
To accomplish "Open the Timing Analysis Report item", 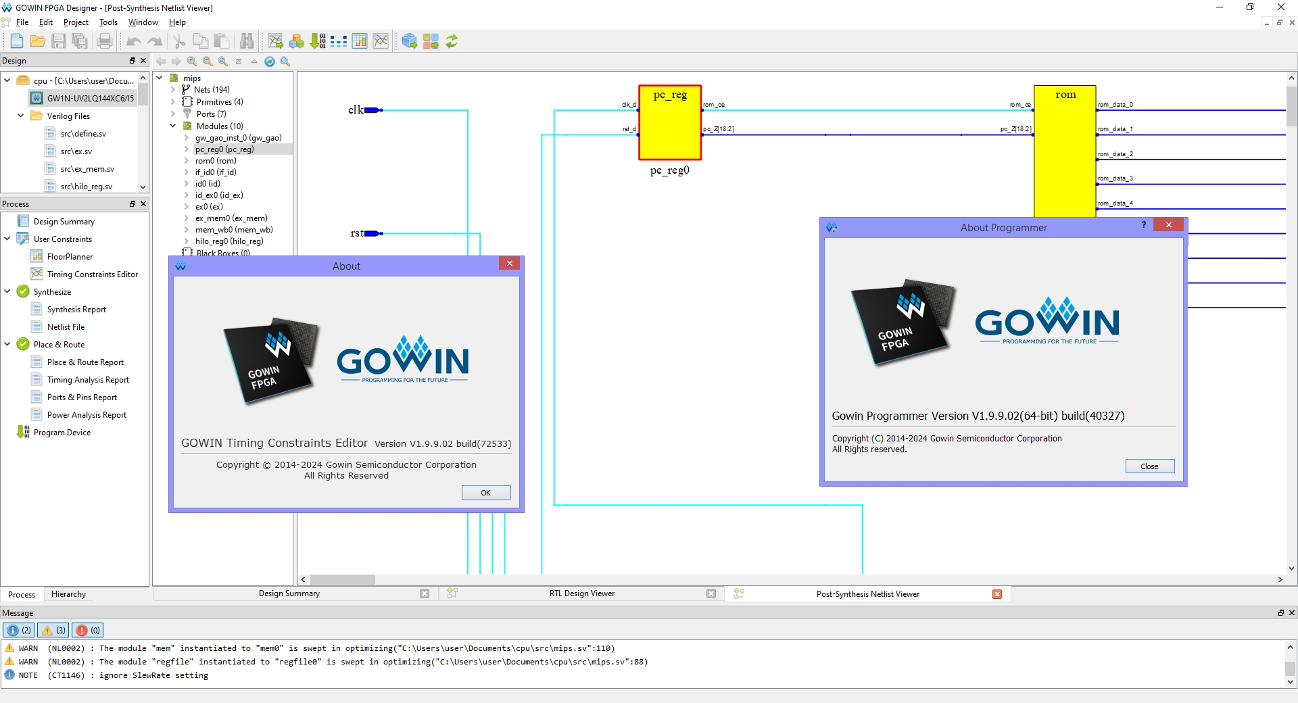I will (x=88, y=379).
